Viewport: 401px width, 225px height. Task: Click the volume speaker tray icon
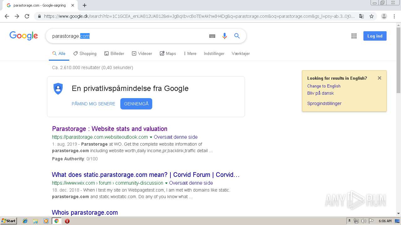pyautogui.click(x=363, y=221)
